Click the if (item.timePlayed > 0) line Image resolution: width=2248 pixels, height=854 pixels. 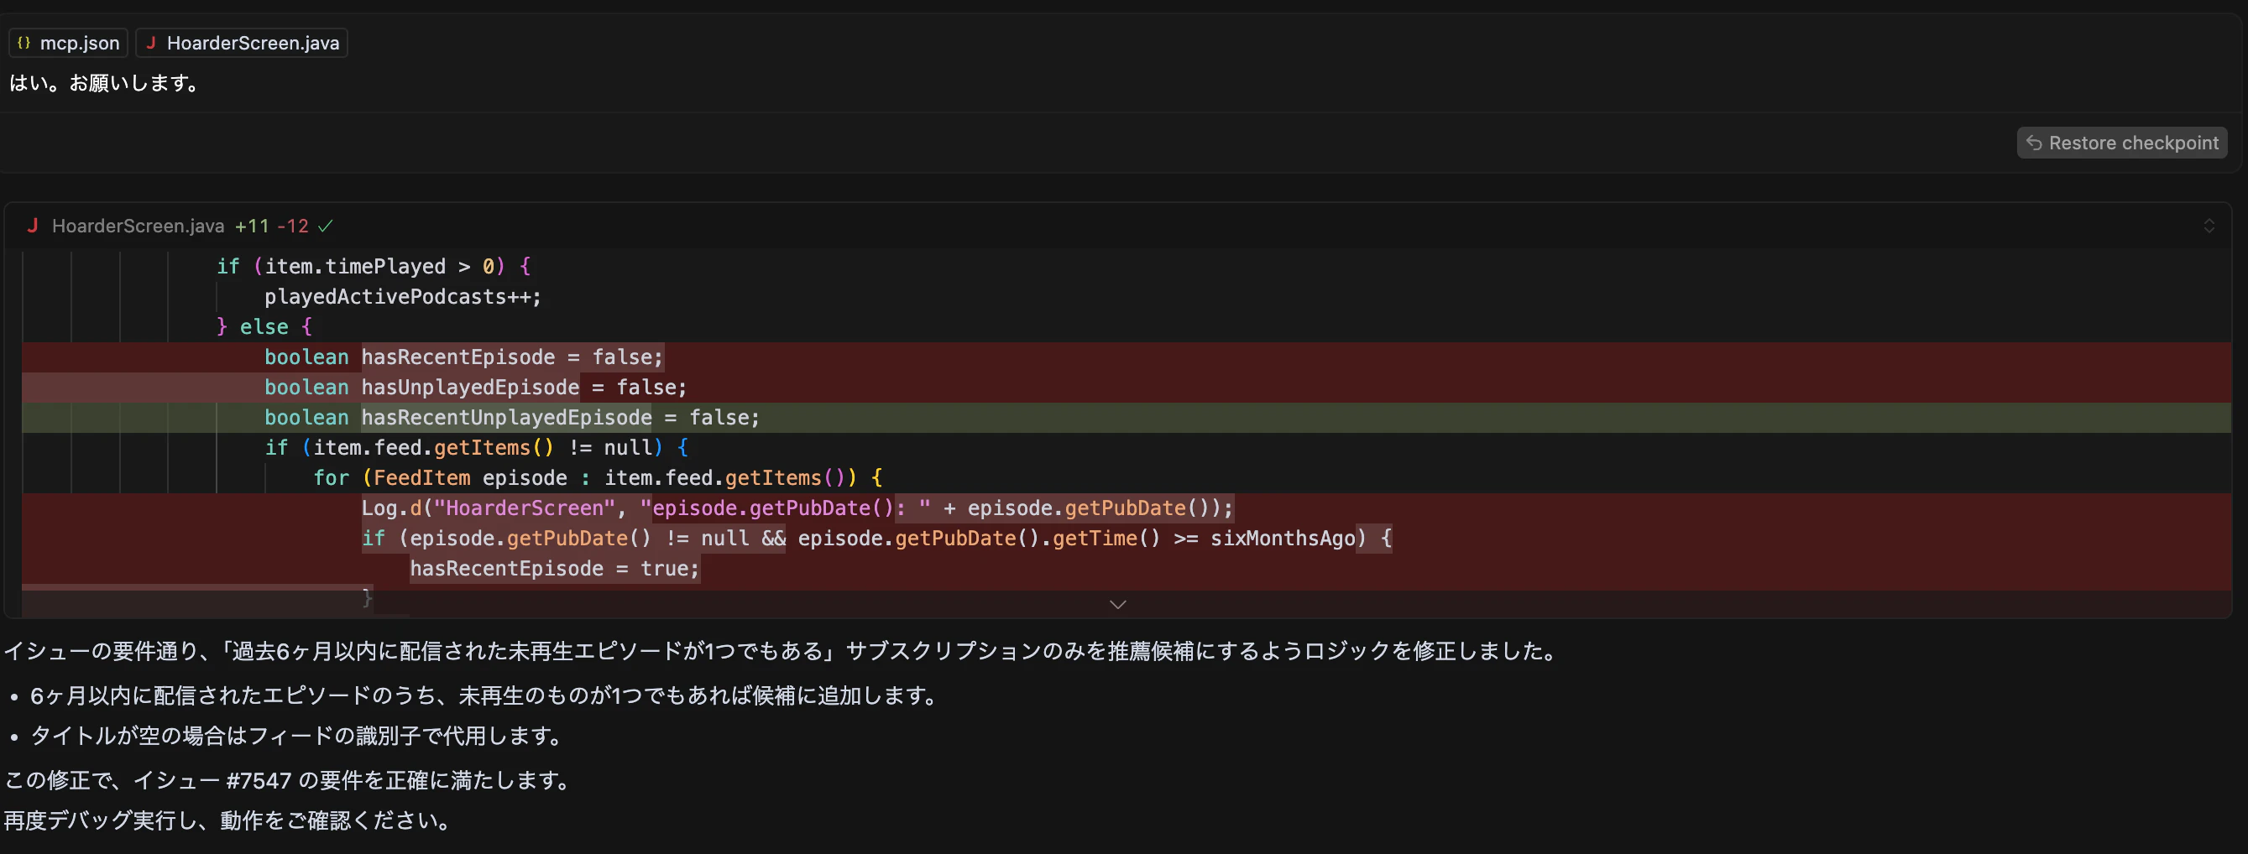(374, 267)
